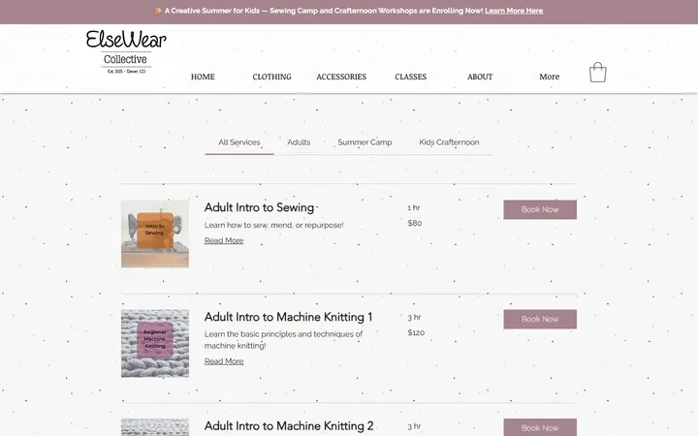
Task: Book Now for Adult Intro to Sewing
Action: tap(540, 209)
